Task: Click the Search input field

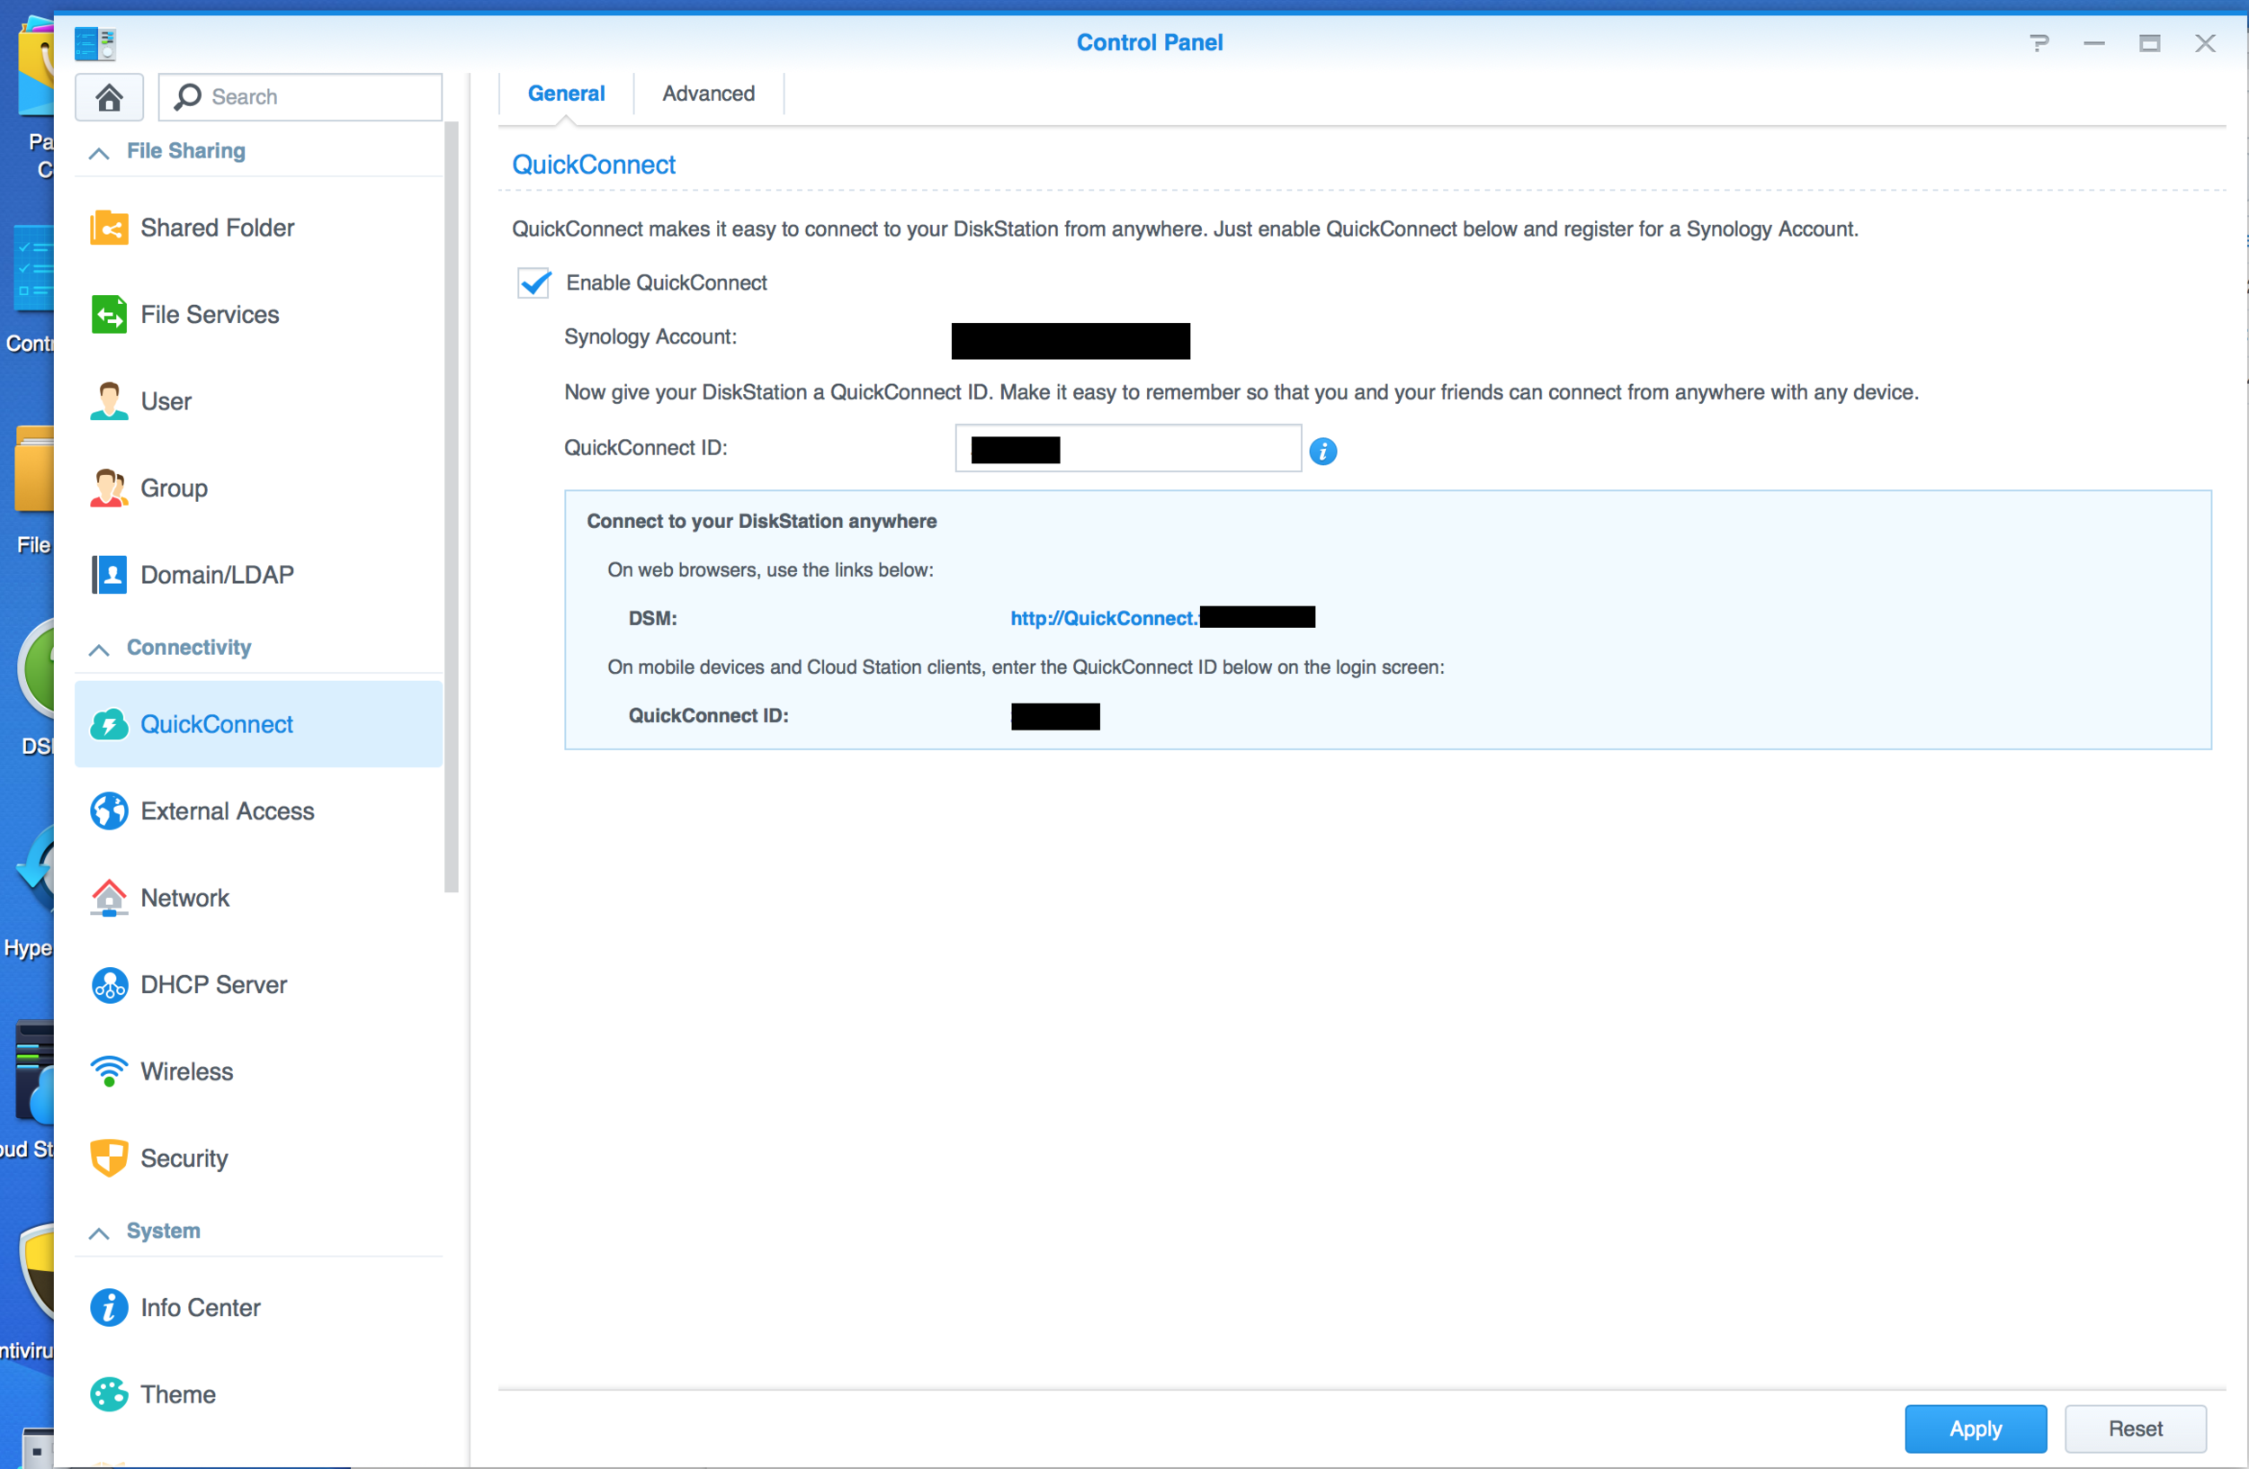Action: tap(300, 97)
